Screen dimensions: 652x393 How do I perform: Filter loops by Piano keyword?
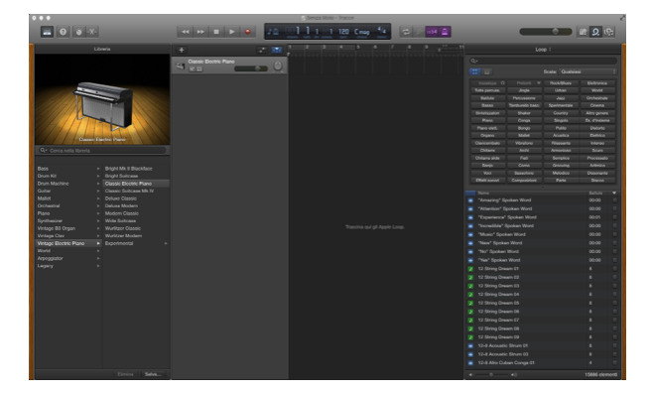coord(487,121)
